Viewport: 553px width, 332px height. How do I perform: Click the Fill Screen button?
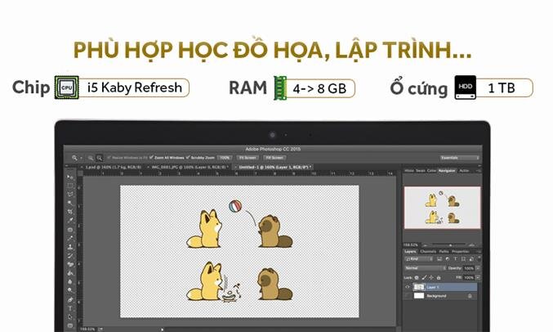(x=273, y=157)
